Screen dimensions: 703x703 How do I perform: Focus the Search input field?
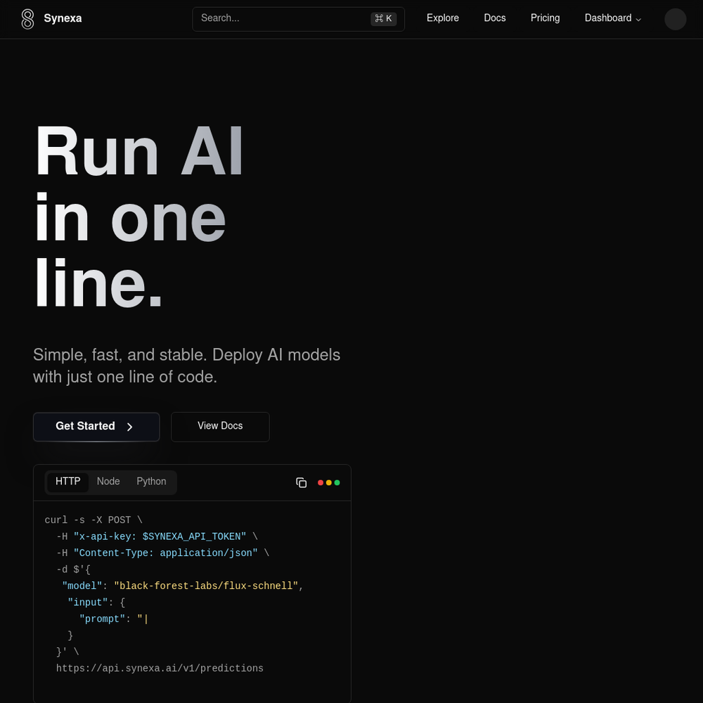coord(298,19)
